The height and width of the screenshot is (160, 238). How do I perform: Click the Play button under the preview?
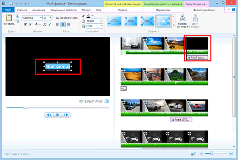(58, 115)
